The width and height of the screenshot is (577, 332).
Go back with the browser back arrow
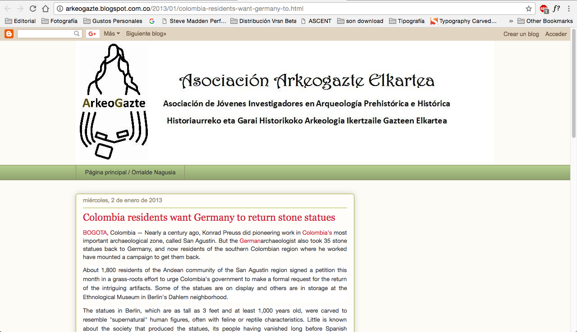pos(8,9)
